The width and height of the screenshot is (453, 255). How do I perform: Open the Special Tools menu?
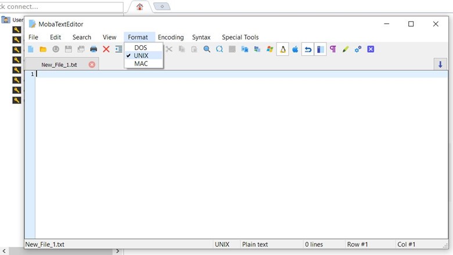(240, 37)
